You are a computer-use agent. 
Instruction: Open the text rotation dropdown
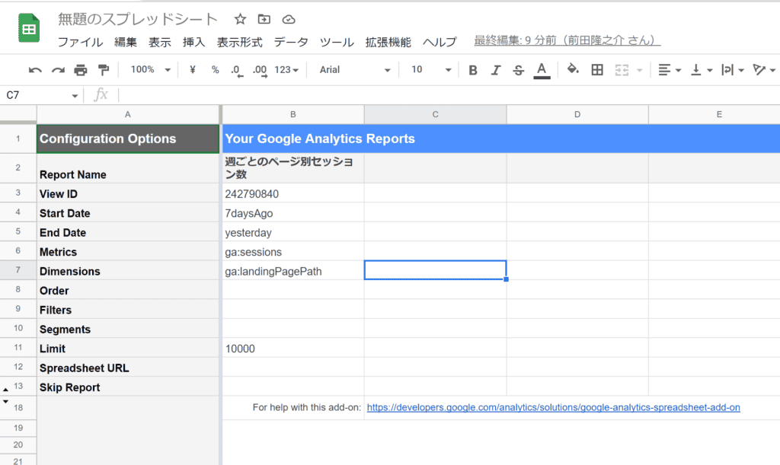pyautogui.click(x=764, y=70)
